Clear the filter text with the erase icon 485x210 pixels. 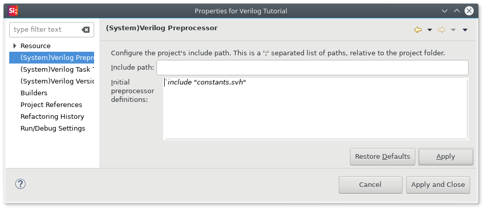click(x=85, y=30)
